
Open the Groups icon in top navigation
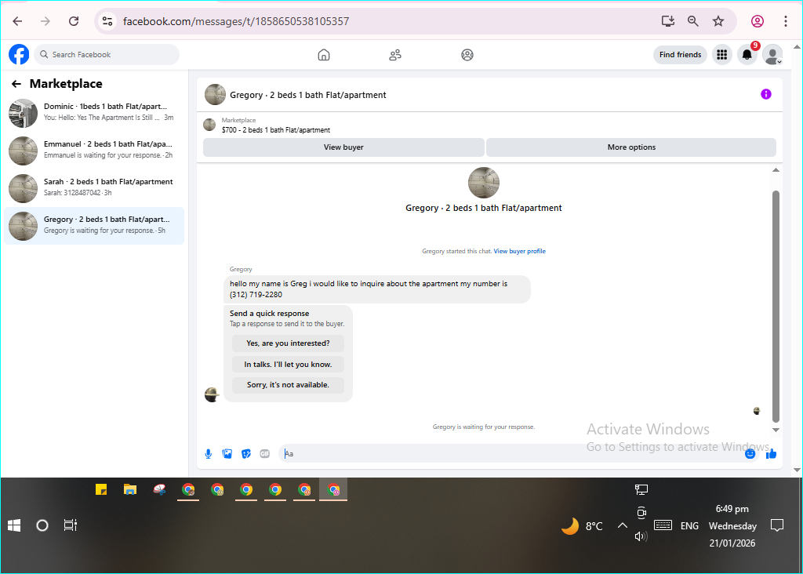(467, 55)
